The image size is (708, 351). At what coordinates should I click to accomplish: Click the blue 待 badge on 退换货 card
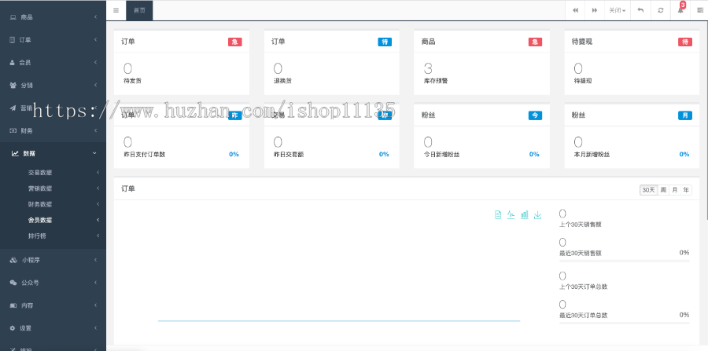pos(385,42)
